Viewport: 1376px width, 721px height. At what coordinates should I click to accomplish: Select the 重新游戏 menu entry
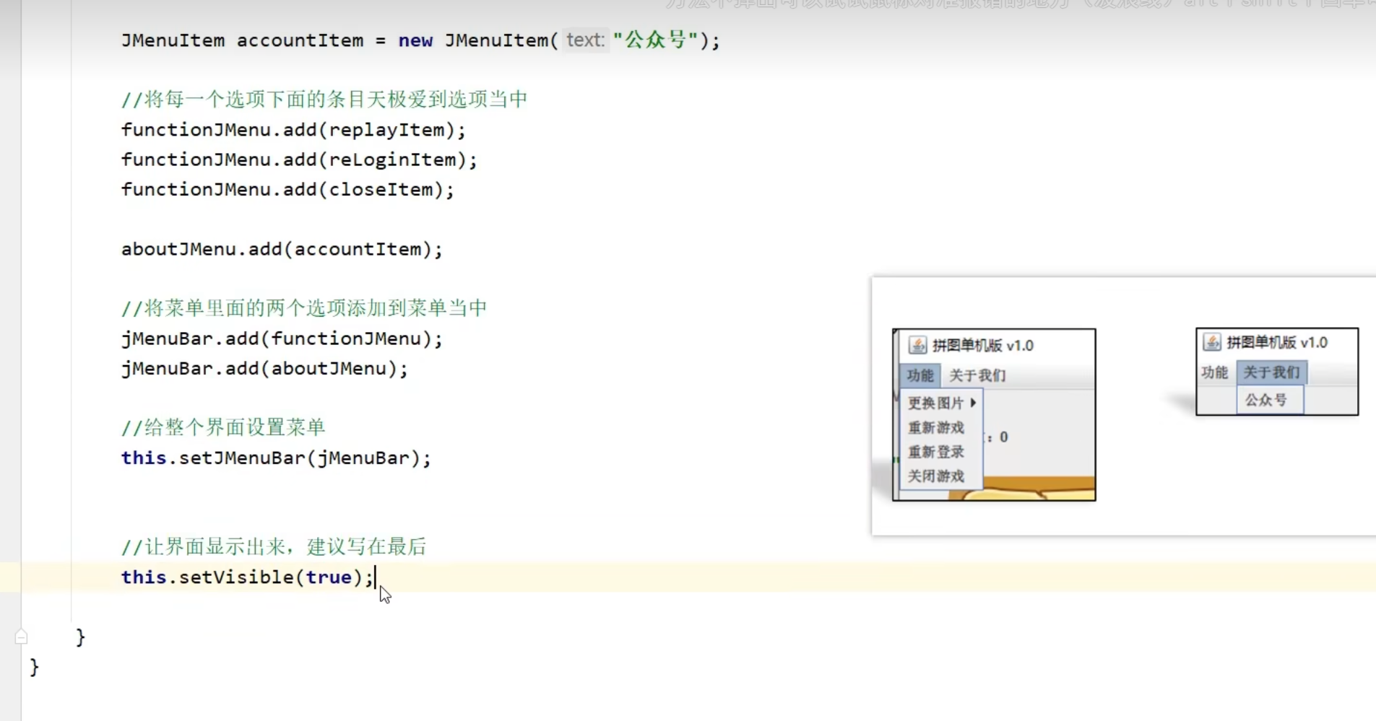pos(935,428)
